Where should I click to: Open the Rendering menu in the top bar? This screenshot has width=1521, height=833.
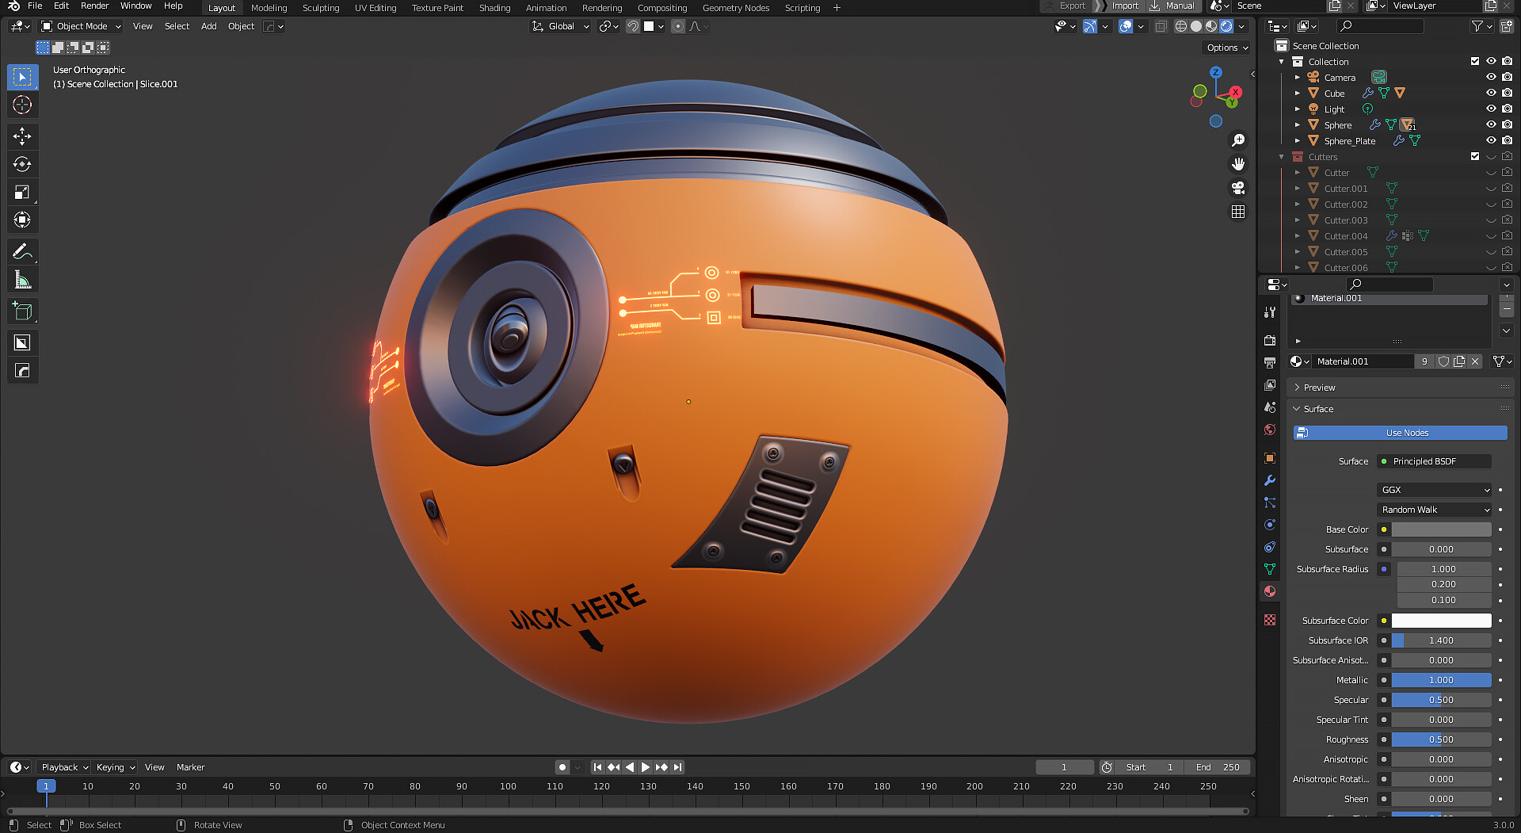tap(602, 8)
